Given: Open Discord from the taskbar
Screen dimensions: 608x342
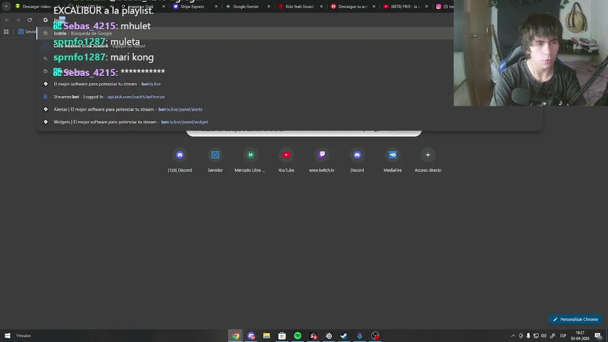Looking at the screenshot, I should [251, 336].
